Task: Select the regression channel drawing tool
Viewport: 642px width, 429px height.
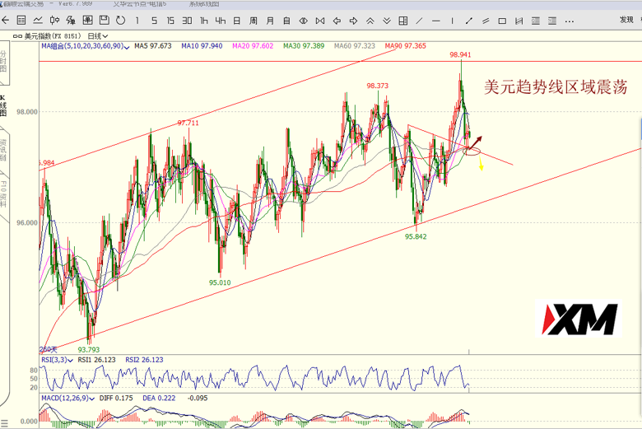Action: [519, 21]
